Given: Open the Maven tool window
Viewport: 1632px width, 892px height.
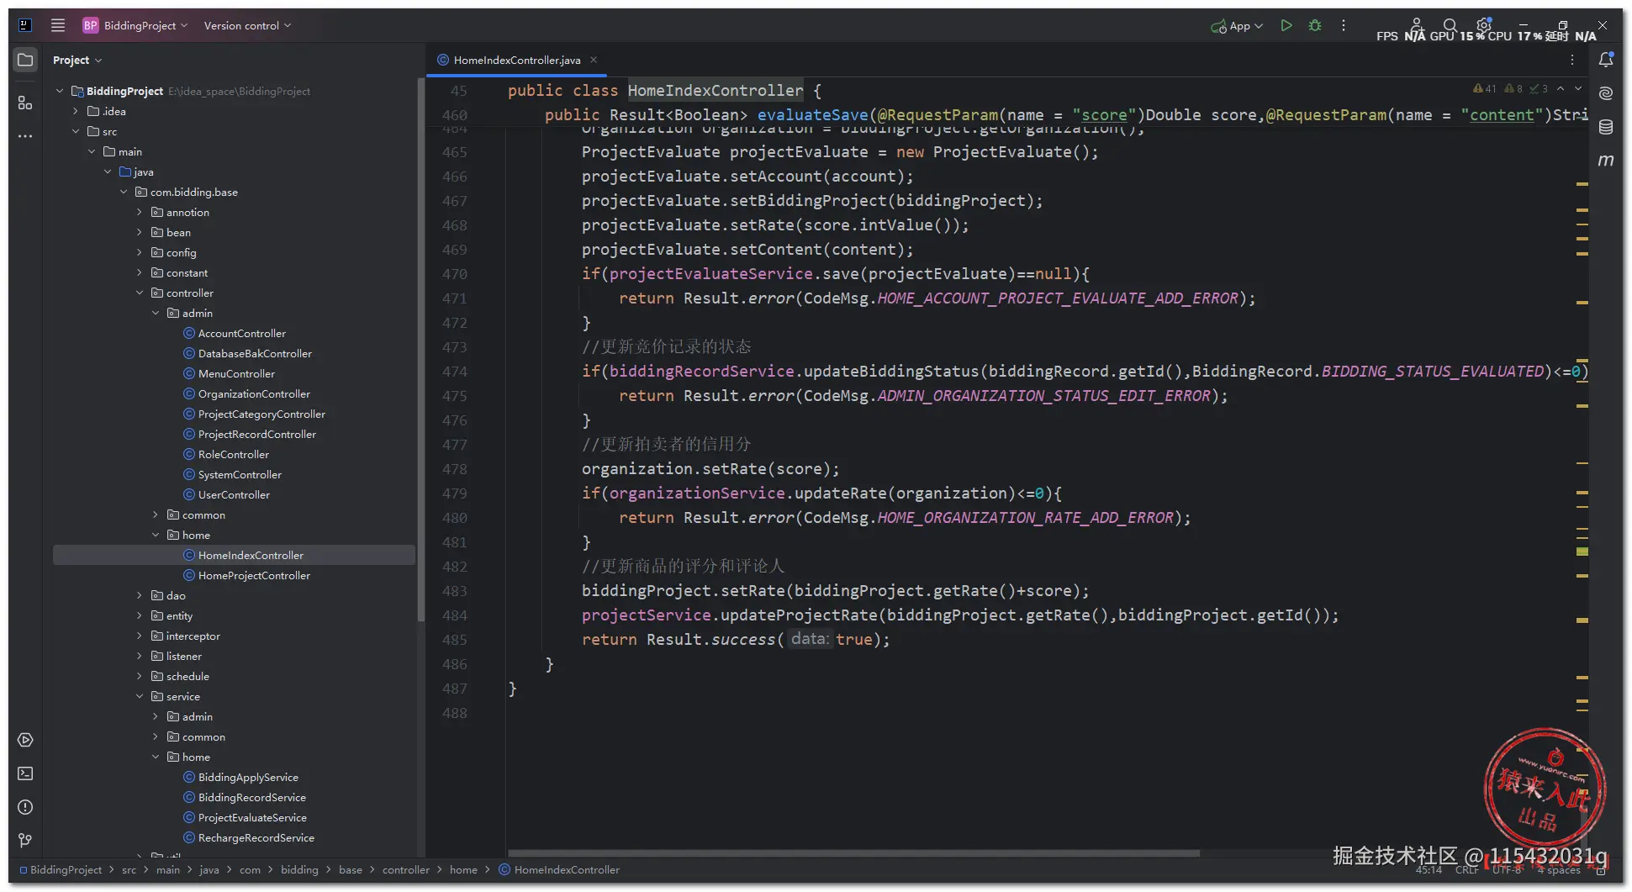Looking at the screenshot, I should [1606, 160].
